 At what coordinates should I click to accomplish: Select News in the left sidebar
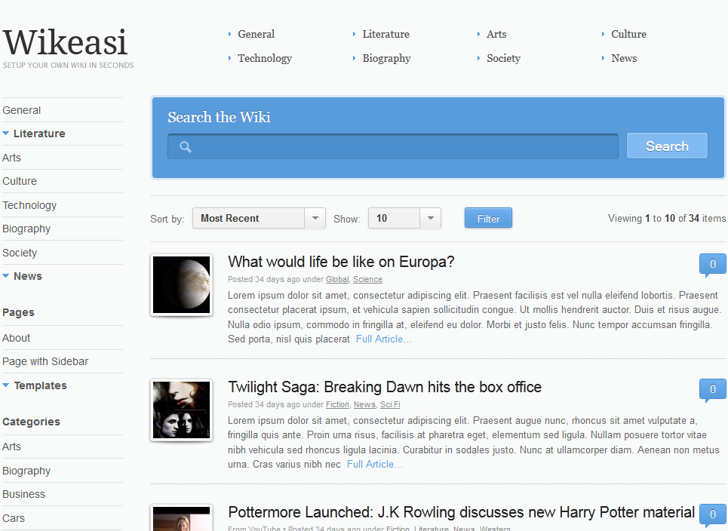pyautogui.click(x=27, y=276)
